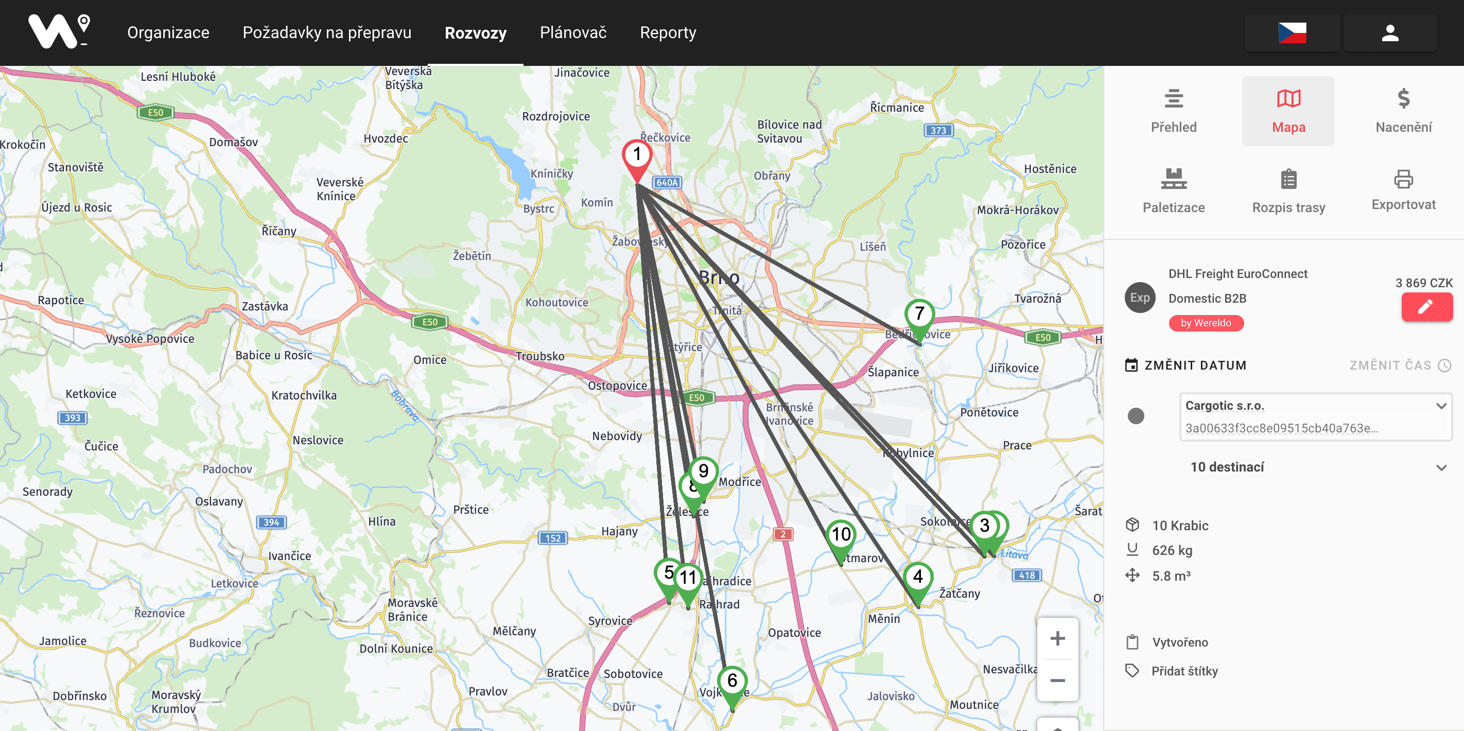Change language via Czech flag
The width and height of the screenshot is (1464, 731).
coord(1292,33)
